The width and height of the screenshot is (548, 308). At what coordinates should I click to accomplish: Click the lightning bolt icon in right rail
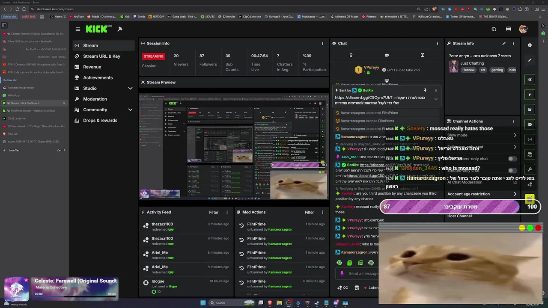(x=530, y=95)
